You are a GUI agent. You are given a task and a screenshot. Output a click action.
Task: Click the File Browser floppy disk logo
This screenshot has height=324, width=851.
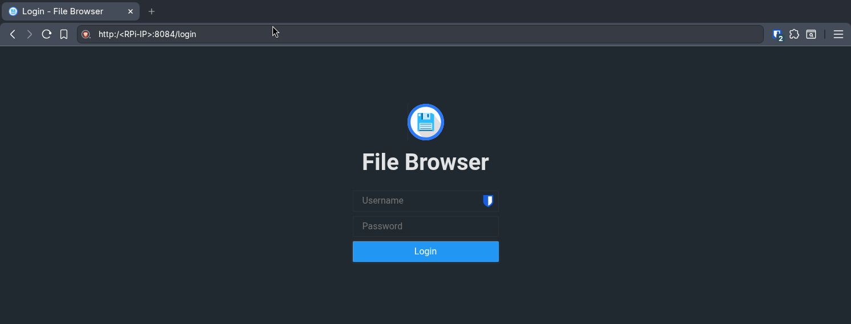click(x=426, y=122)
